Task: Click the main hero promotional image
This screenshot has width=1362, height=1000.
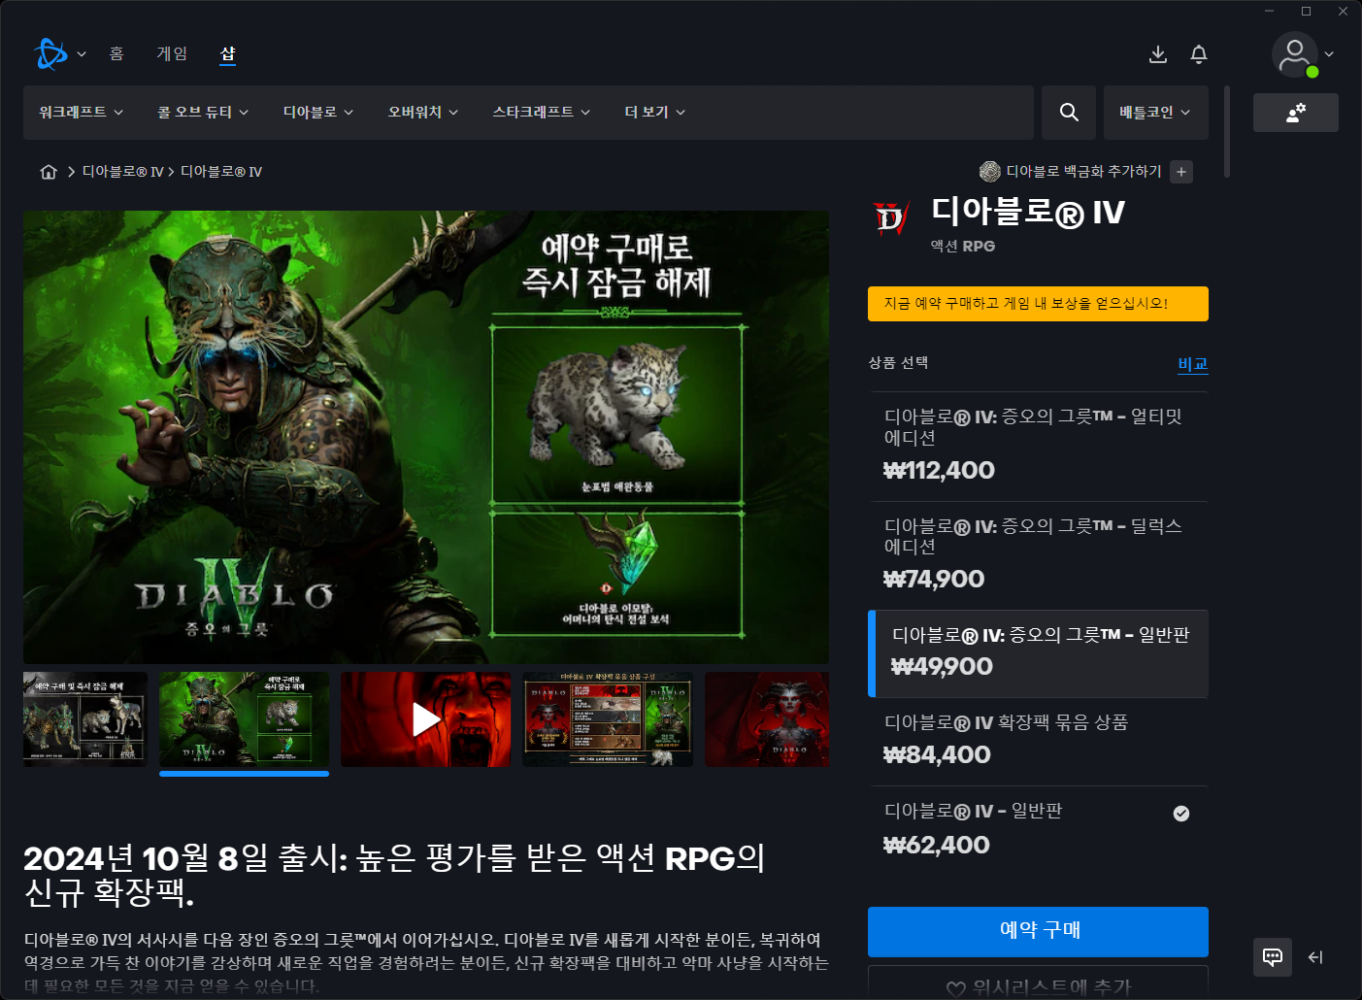Action: [426, 437]
